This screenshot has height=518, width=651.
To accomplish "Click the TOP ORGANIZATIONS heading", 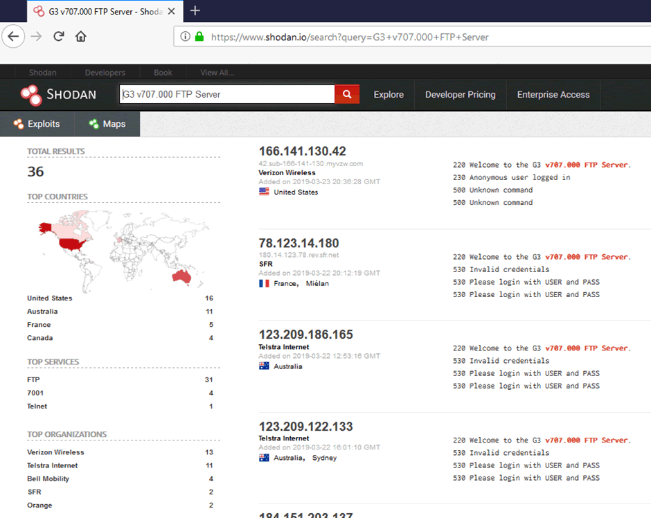I will click(67, 434).
